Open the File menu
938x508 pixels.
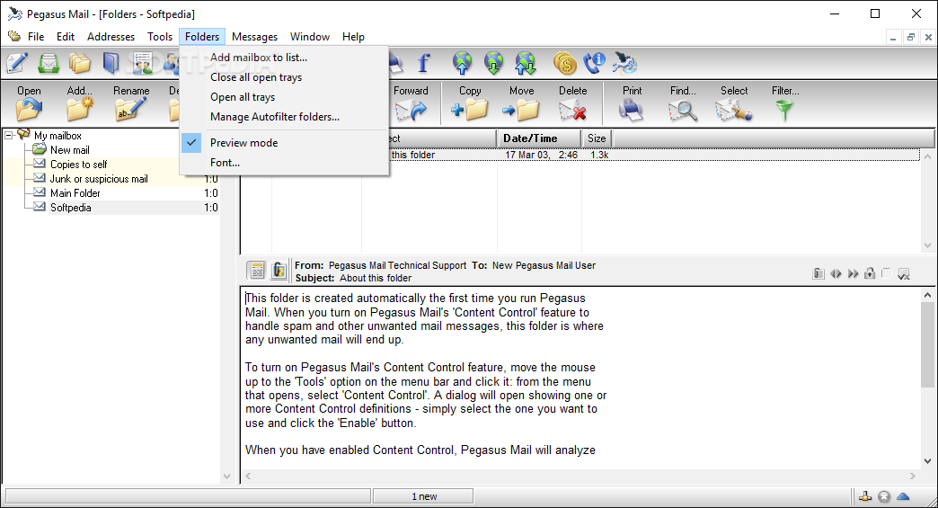coord(36,37)
